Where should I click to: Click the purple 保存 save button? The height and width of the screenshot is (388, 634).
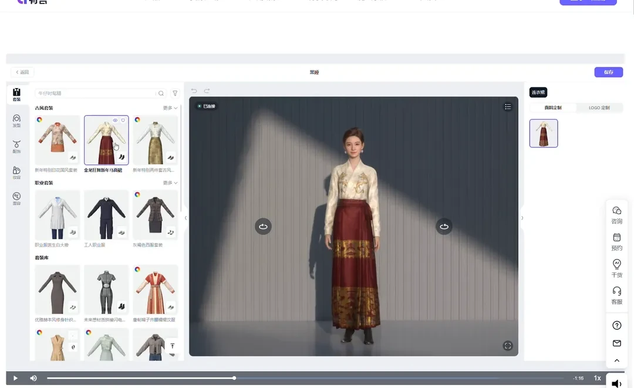[x=608, y=72]
